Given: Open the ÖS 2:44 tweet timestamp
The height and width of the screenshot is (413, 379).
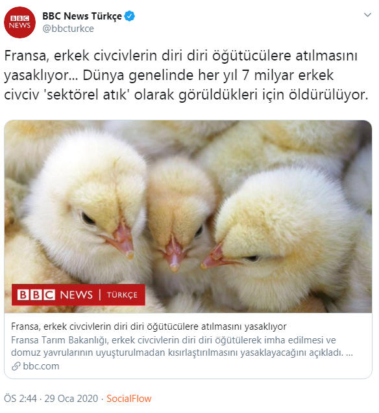Looking at the screenshot, I should [x=21, y=399].
